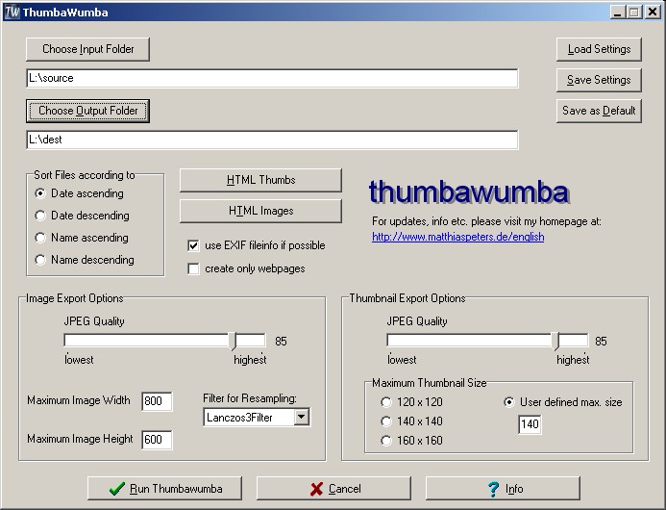Open the matthiaspeters.de homepage link
The image size is (666, 510).
pos(457,237)
